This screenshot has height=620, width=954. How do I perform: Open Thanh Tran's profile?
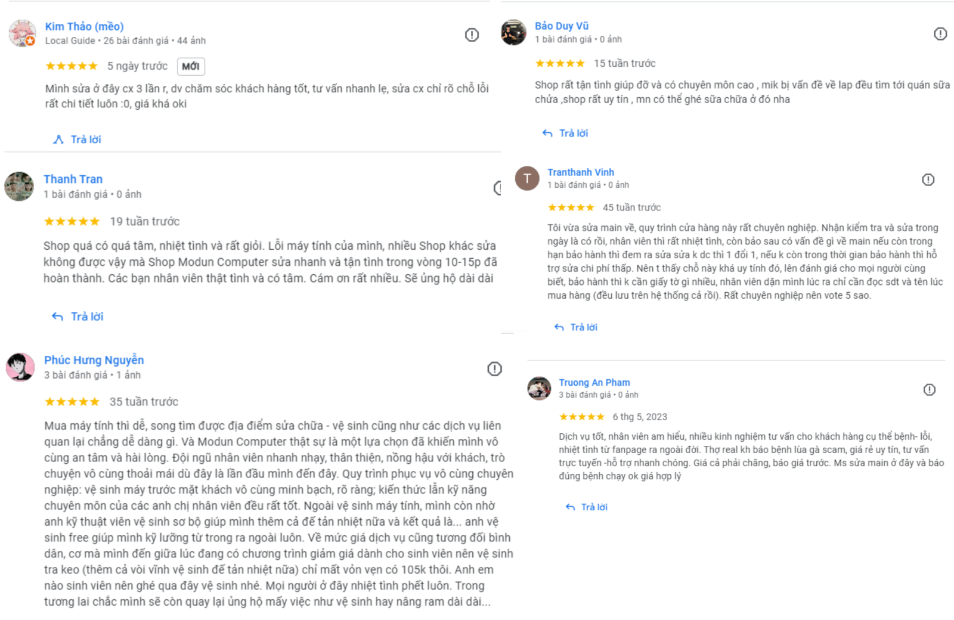[73, 179]
